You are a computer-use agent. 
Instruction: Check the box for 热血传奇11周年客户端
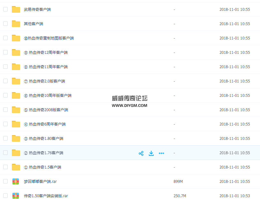coord(5,67)
